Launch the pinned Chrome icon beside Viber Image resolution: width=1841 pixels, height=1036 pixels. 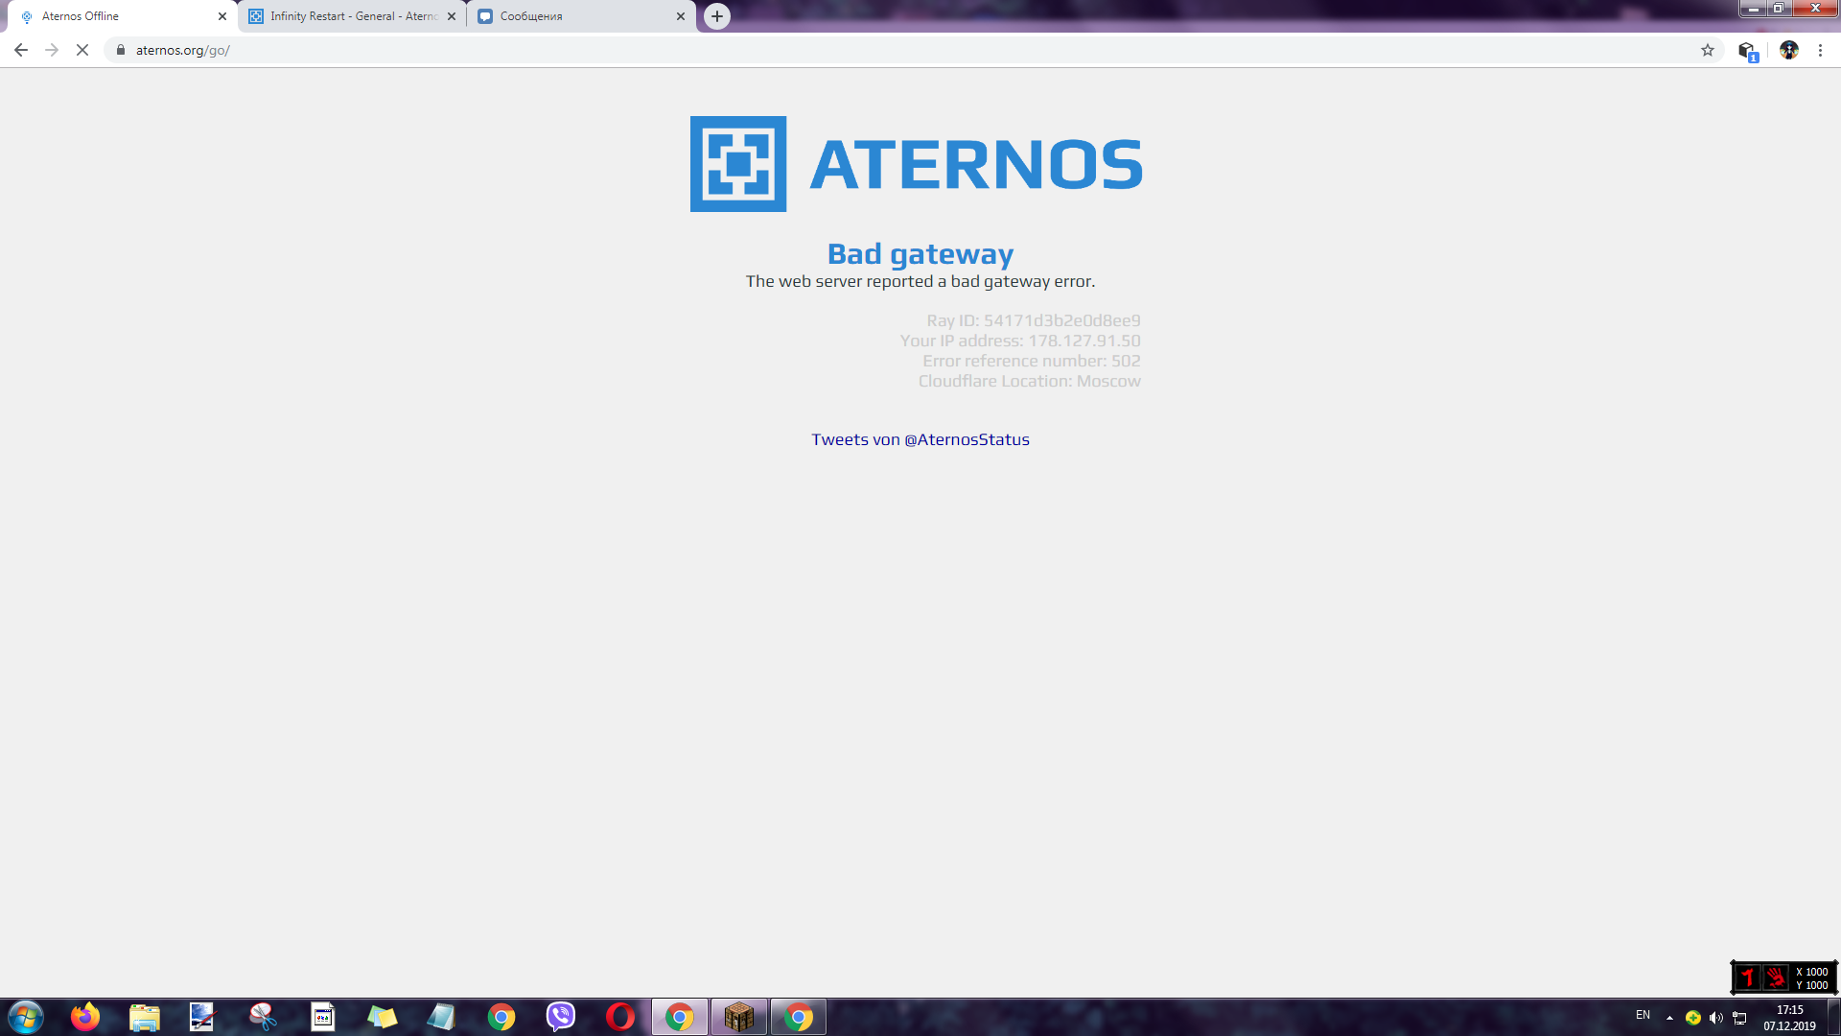pos(501,1017)
